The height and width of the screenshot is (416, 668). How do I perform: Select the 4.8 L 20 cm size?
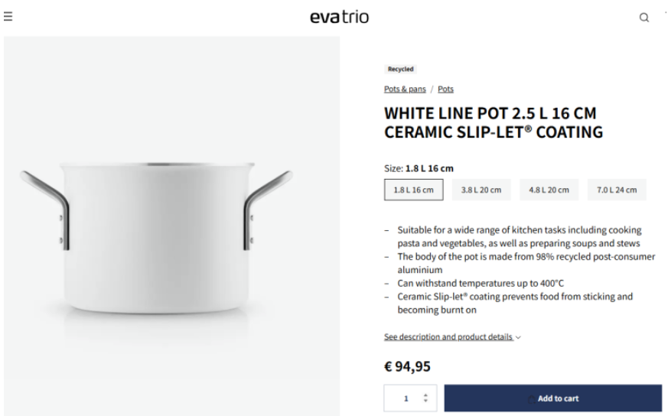point(549,190)
